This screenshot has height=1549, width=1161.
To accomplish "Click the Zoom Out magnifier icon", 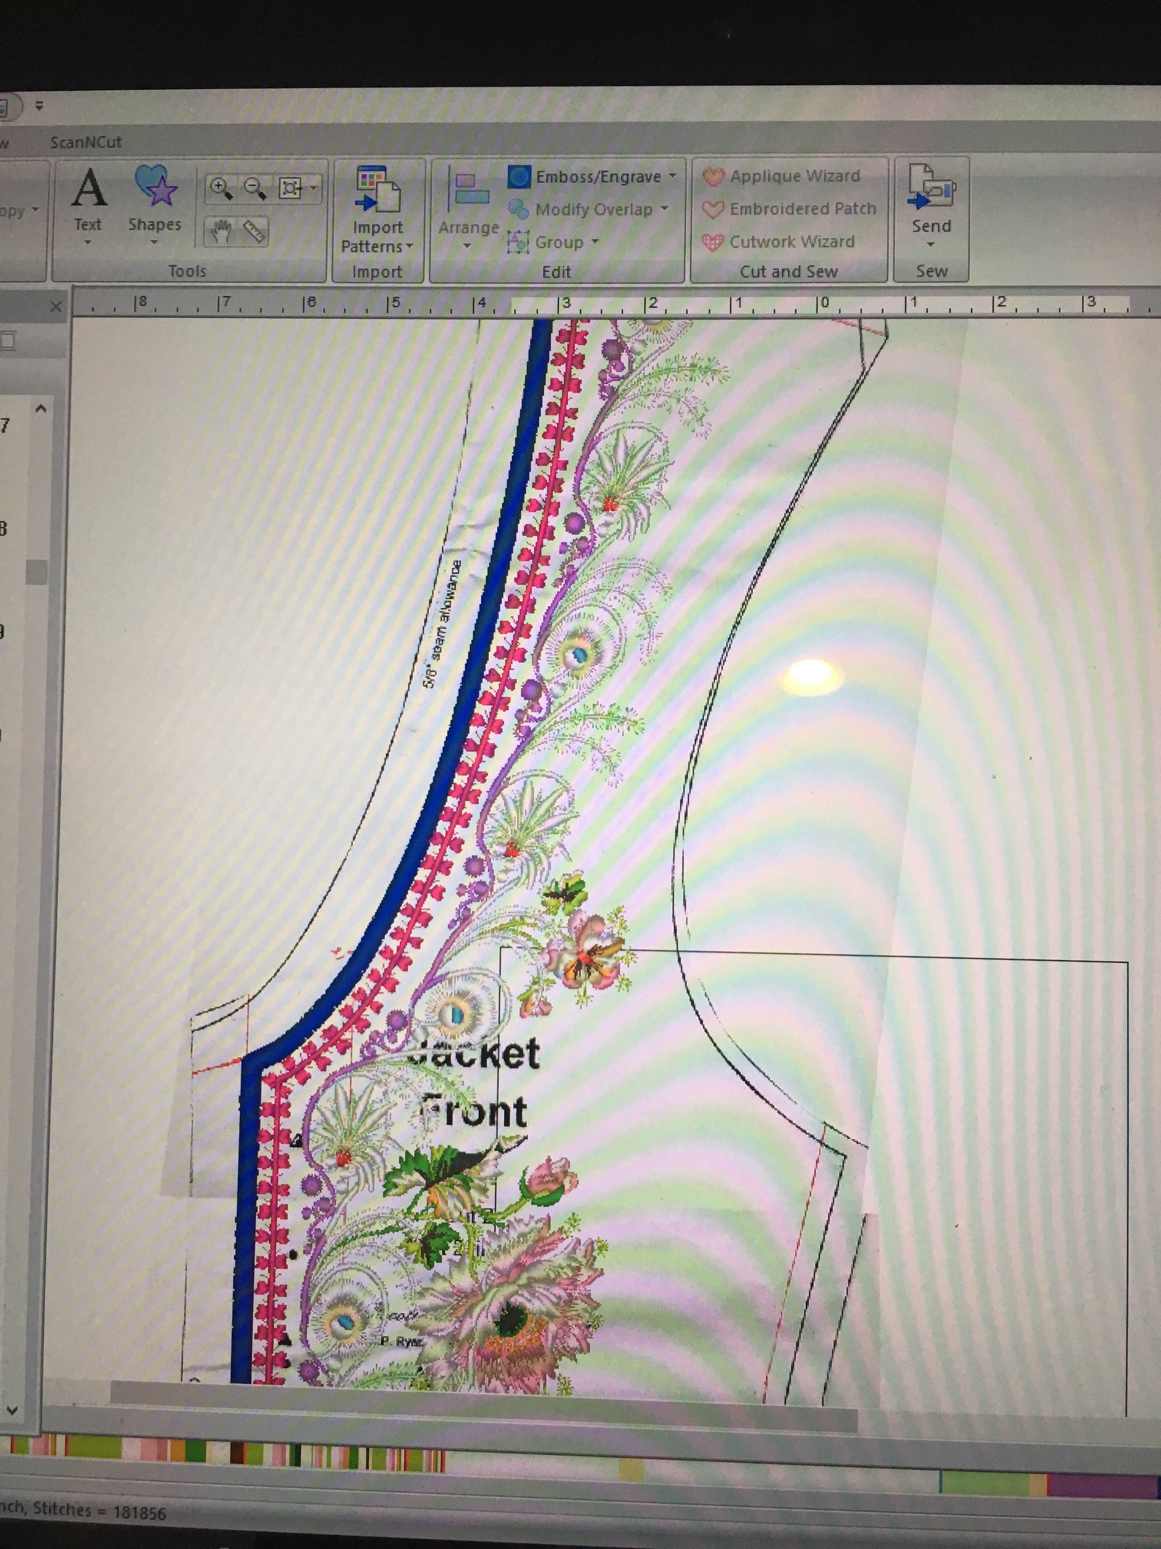I will point(255,189).
